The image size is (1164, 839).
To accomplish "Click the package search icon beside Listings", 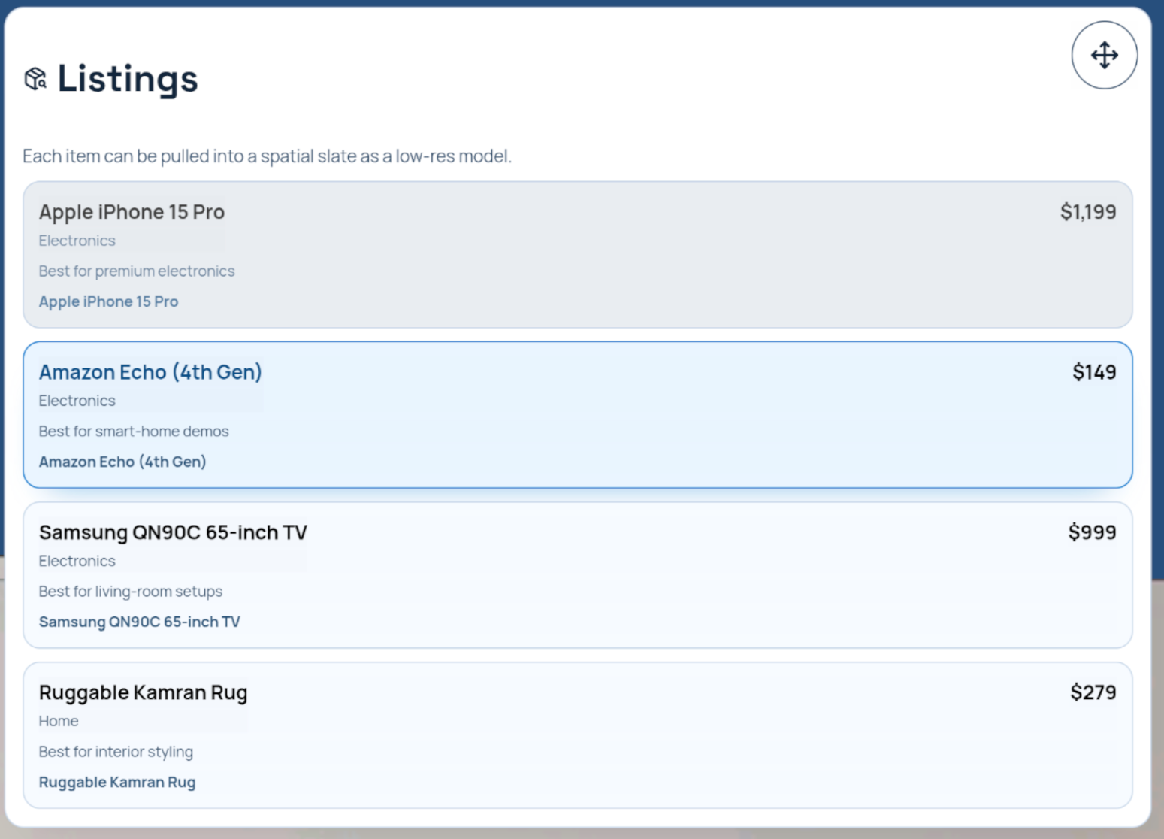I will coord(35,78).
